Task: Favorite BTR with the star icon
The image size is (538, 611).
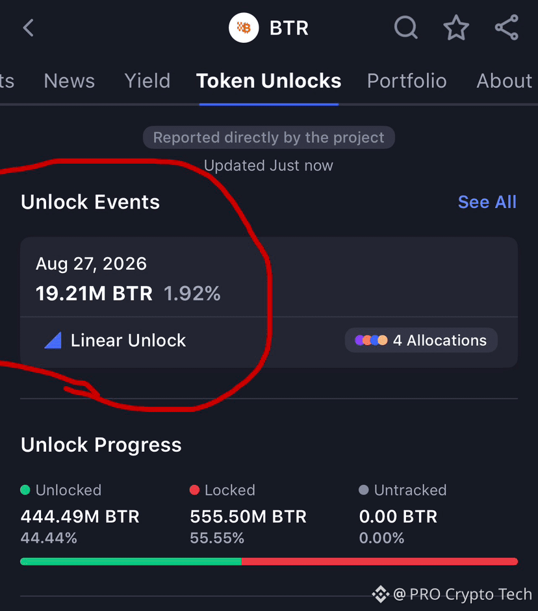Action: pyautogui.click(x=456, y=28)
